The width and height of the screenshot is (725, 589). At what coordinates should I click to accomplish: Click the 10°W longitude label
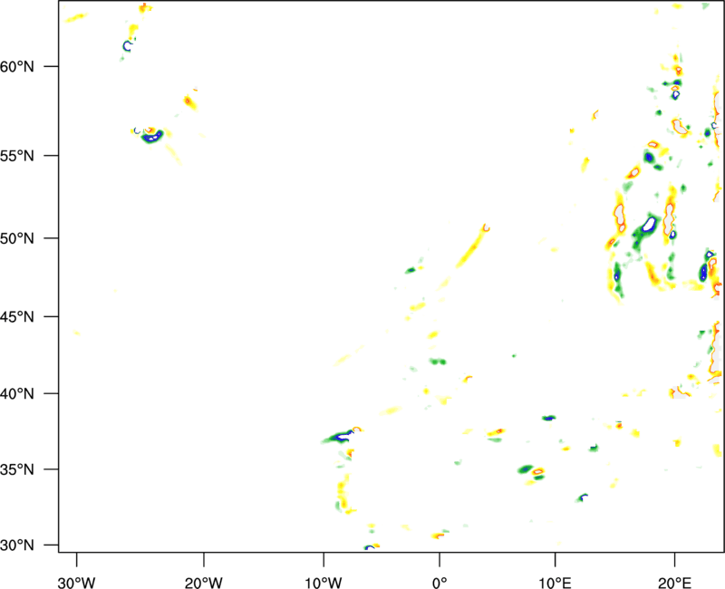[324, 583]
